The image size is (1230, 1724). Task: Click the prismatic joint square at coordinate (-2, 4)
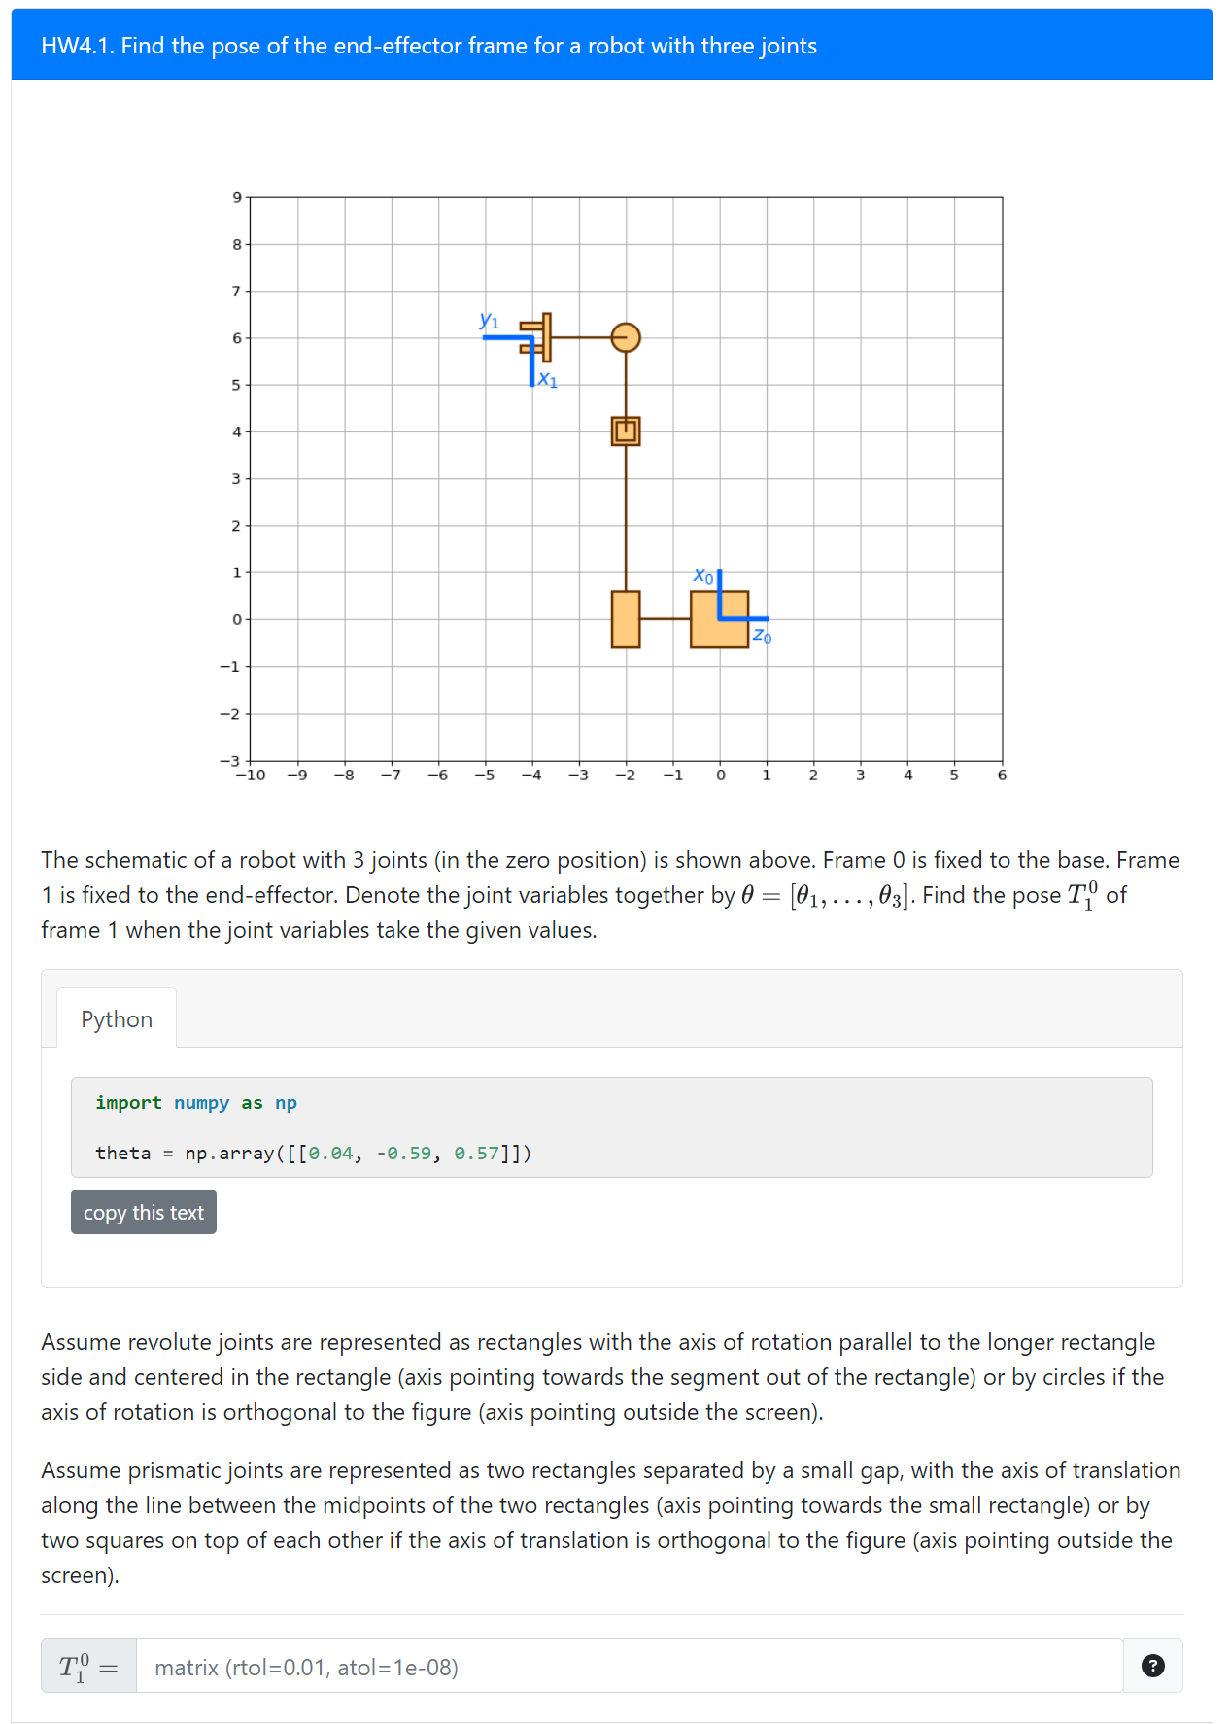(x=626, y=432)
